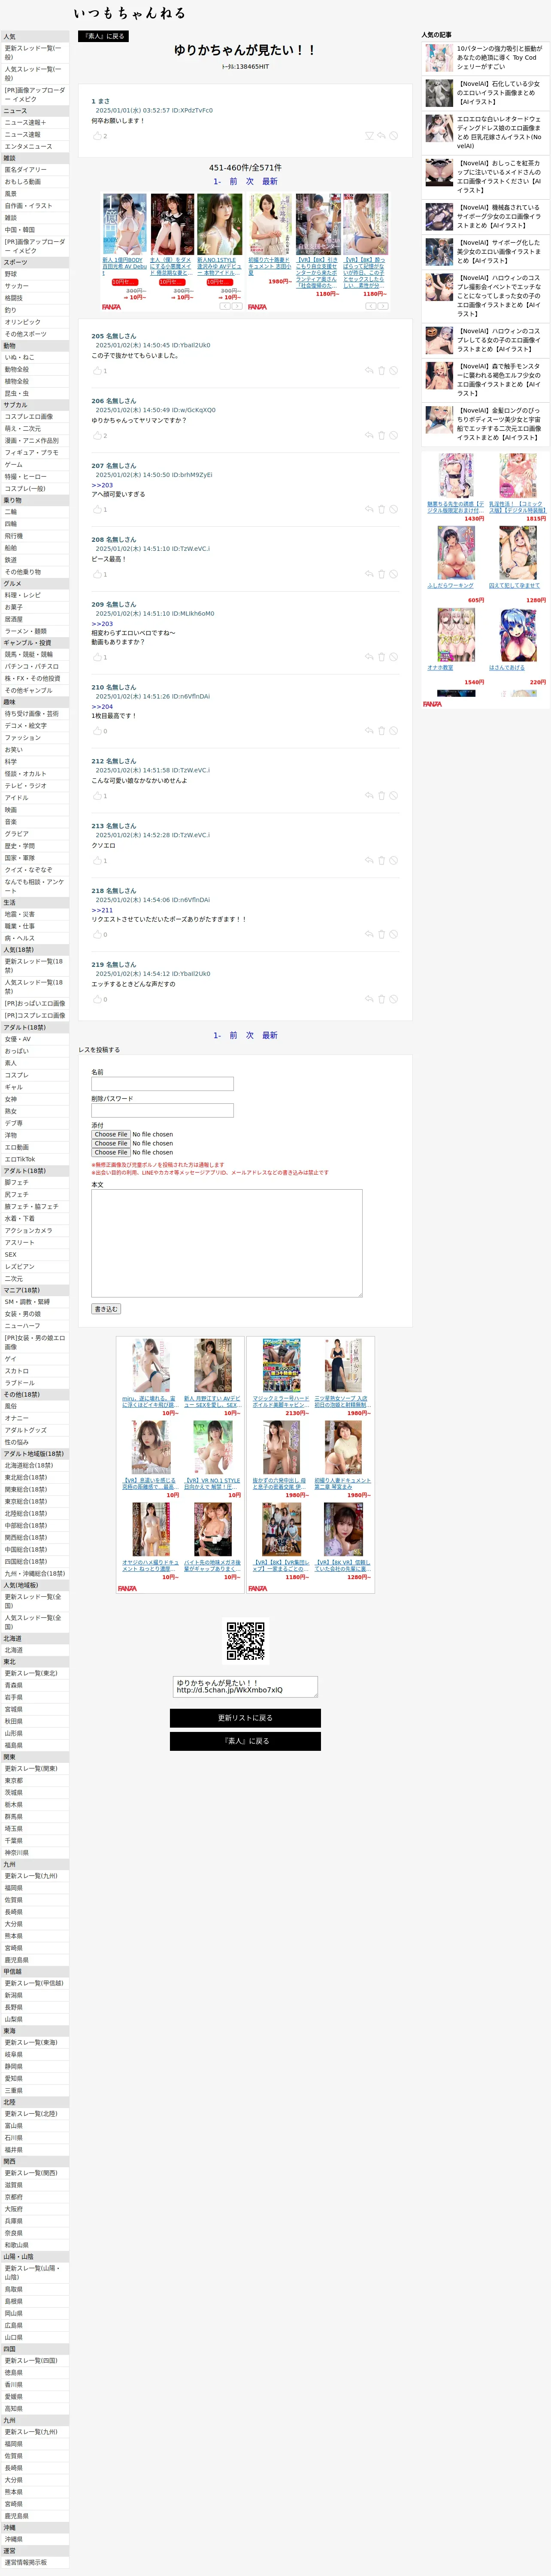Image resolution: width=551 pixels, height=2576 pixels.
Task: Open 沖縄県 board in sidebar
Action: [35, 2539]
